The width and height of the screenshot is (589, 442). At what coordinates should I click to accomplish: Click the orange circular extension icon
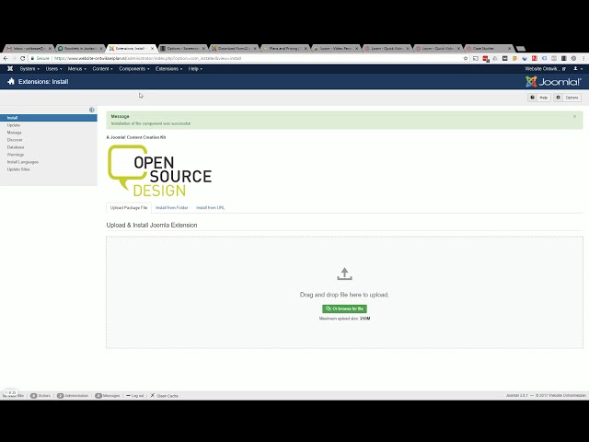point(514,58)
